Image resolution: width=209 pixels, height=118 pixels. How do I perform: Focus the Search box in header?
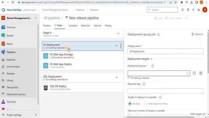(x=162, y=10)
